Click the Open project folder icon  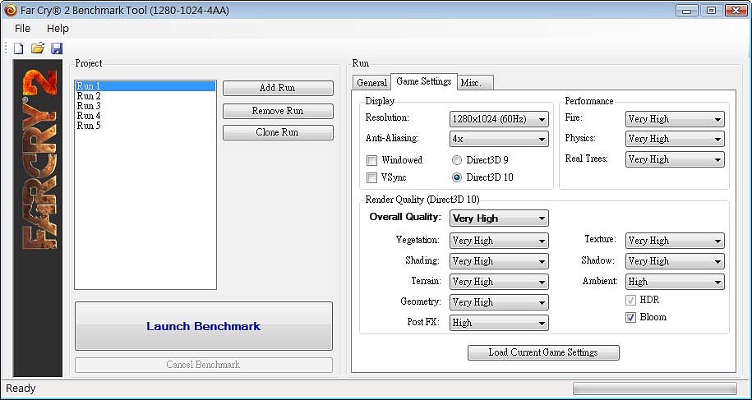coord(38,48)
